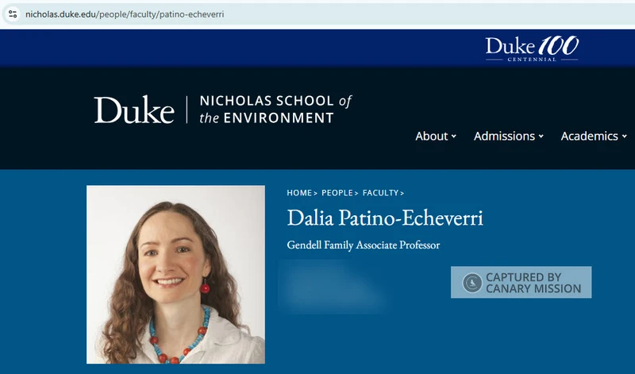Screen dimensions: 635x374
Task: Click the site information icon in address bar
Action: 13,14
